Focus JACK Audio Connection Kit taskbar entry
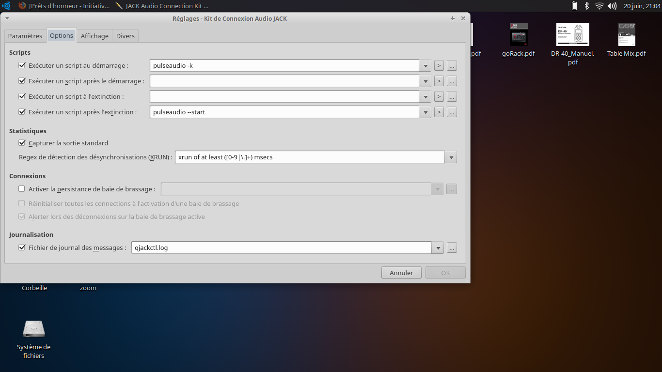This screenshot has height=372, width=662. [162, 6]
